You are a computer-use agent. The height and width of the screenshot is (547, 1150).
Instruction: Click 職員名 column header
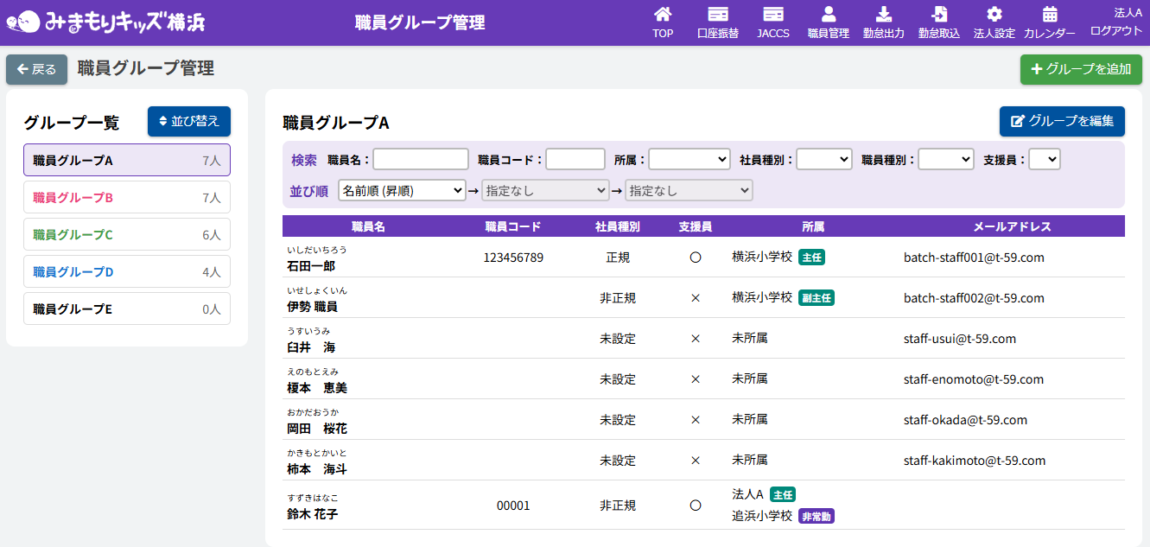(368, 226)
